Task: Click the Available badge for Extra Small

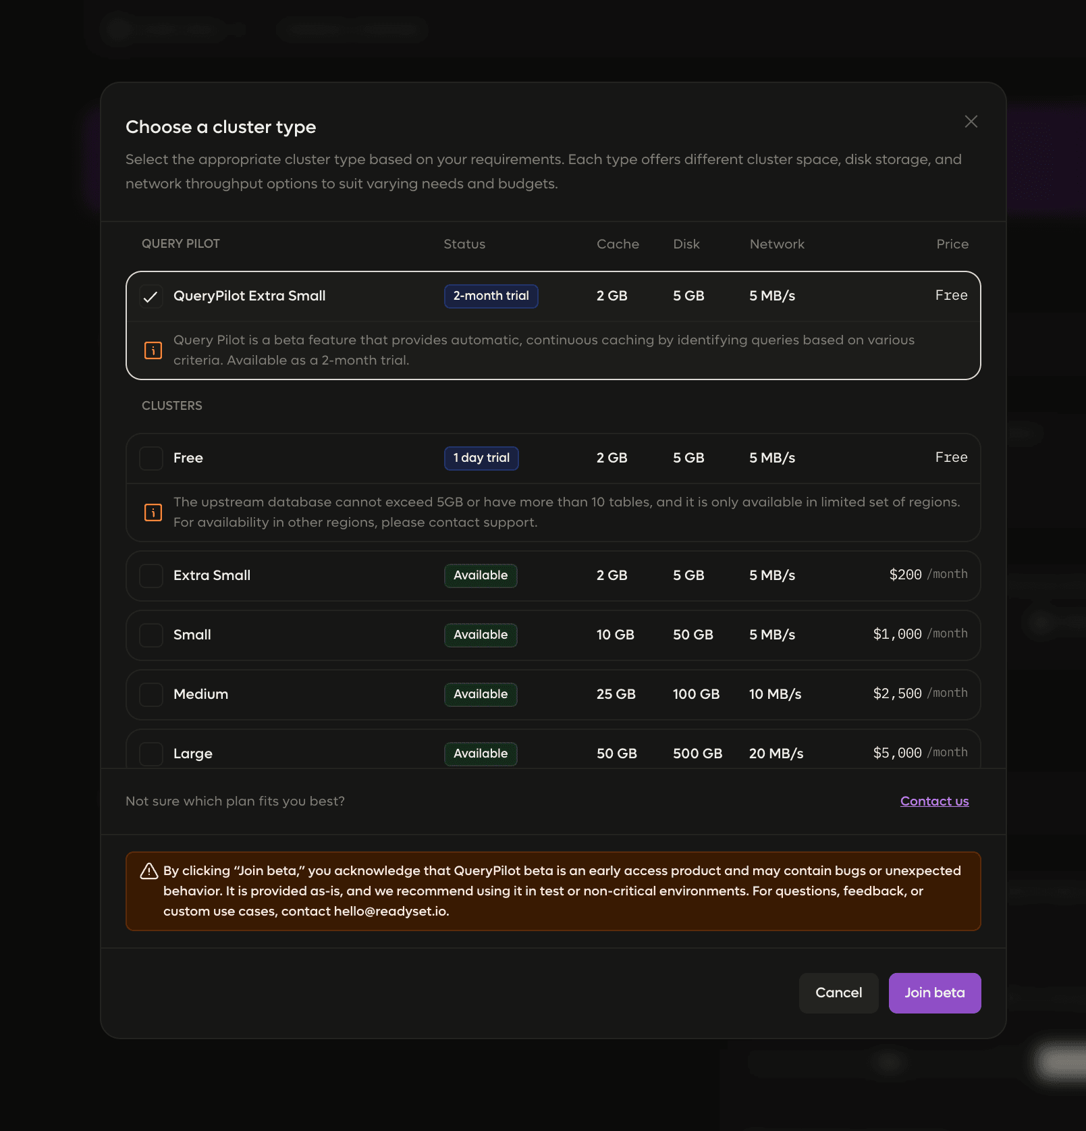Action: (481, 575)
